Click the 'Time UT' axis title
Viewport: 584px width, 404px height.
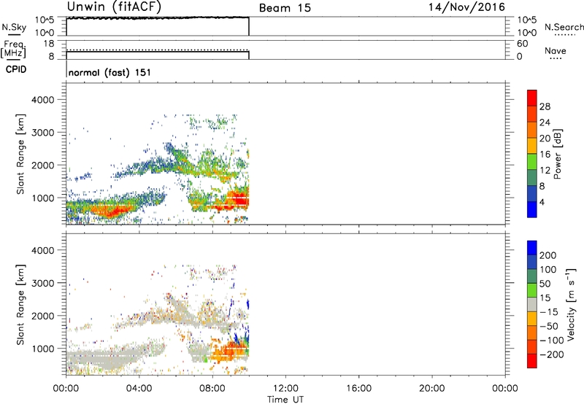[x=285, y=400]
